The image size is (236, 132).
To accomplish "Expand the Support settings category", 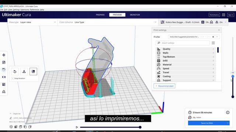I will (x=186, y=80).
